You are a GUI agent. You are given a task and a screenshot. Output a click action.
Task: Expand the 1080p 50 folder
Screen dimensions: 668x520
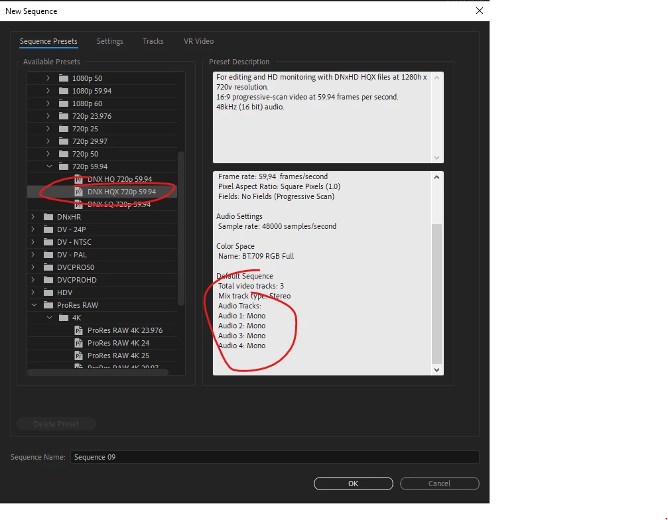(x=48, y=78)
